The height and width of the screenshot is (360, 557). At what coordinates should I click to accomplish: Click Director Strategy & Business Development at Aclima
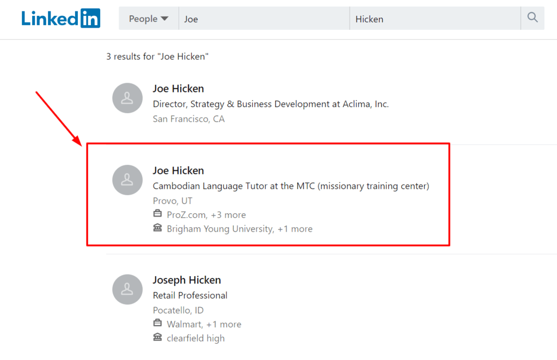coord(270,103)
